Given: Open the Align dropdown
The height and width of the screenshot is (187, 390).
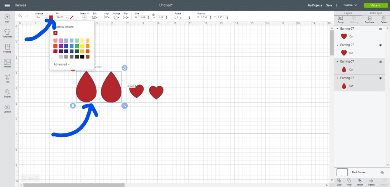Looking at the screenshot, I should click(x=107, y=18).
